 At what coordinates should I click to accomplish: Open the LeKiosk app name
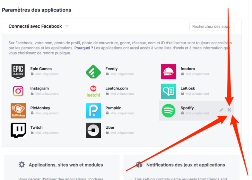click(x=188, y=88)
